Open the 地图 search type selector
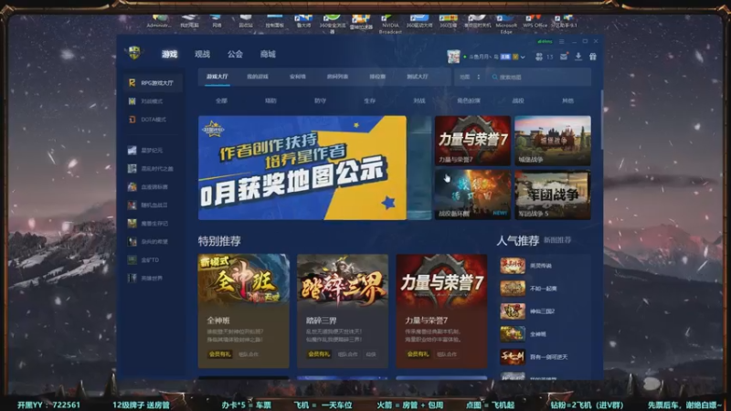731x411 pixels. 470,77
